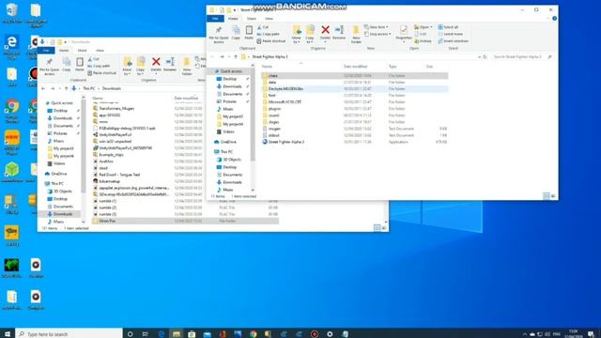Image resolution: width=601 pixels, height=338 pixels.
Task: Open File tab in Street Fighter window
Action: pyautogui.click(x=215, y=19)
